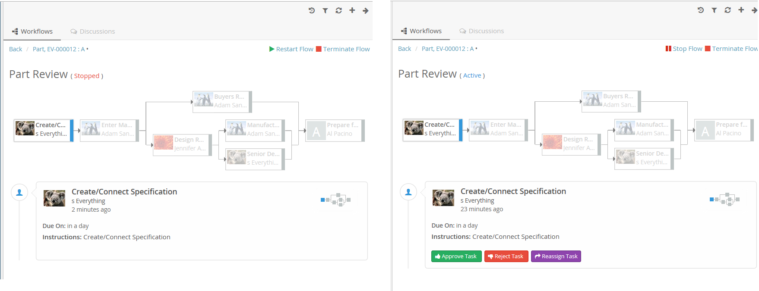Select the Buyers R... node in the Stopped diagram
The image size is (759, 291).
click(x=222, y=101)
